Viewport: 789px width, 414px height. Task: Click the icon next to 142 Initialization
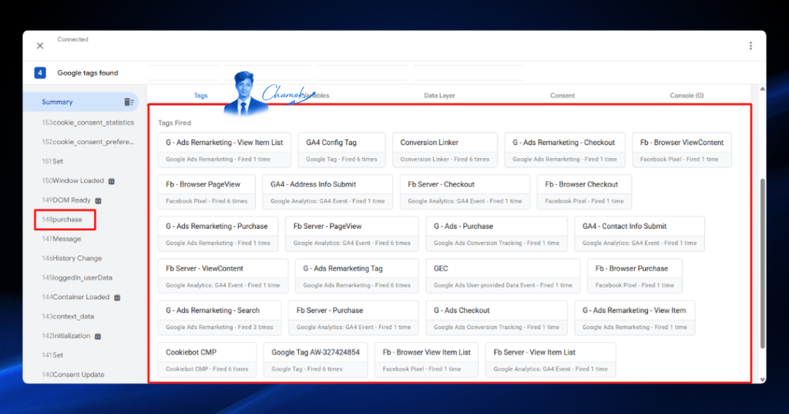98,336
